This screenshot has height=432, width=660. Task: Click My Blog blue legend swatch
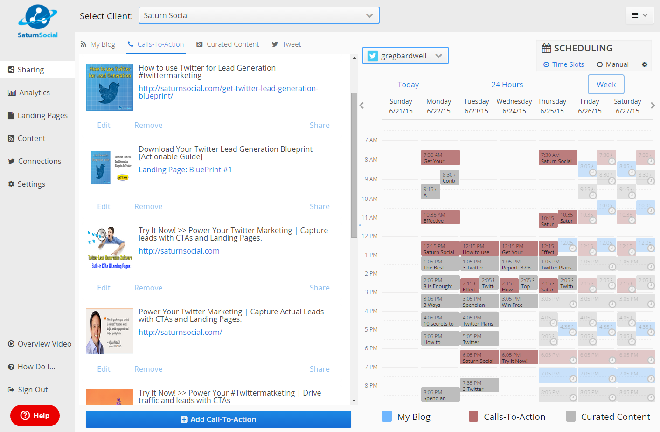click(387, 416)
